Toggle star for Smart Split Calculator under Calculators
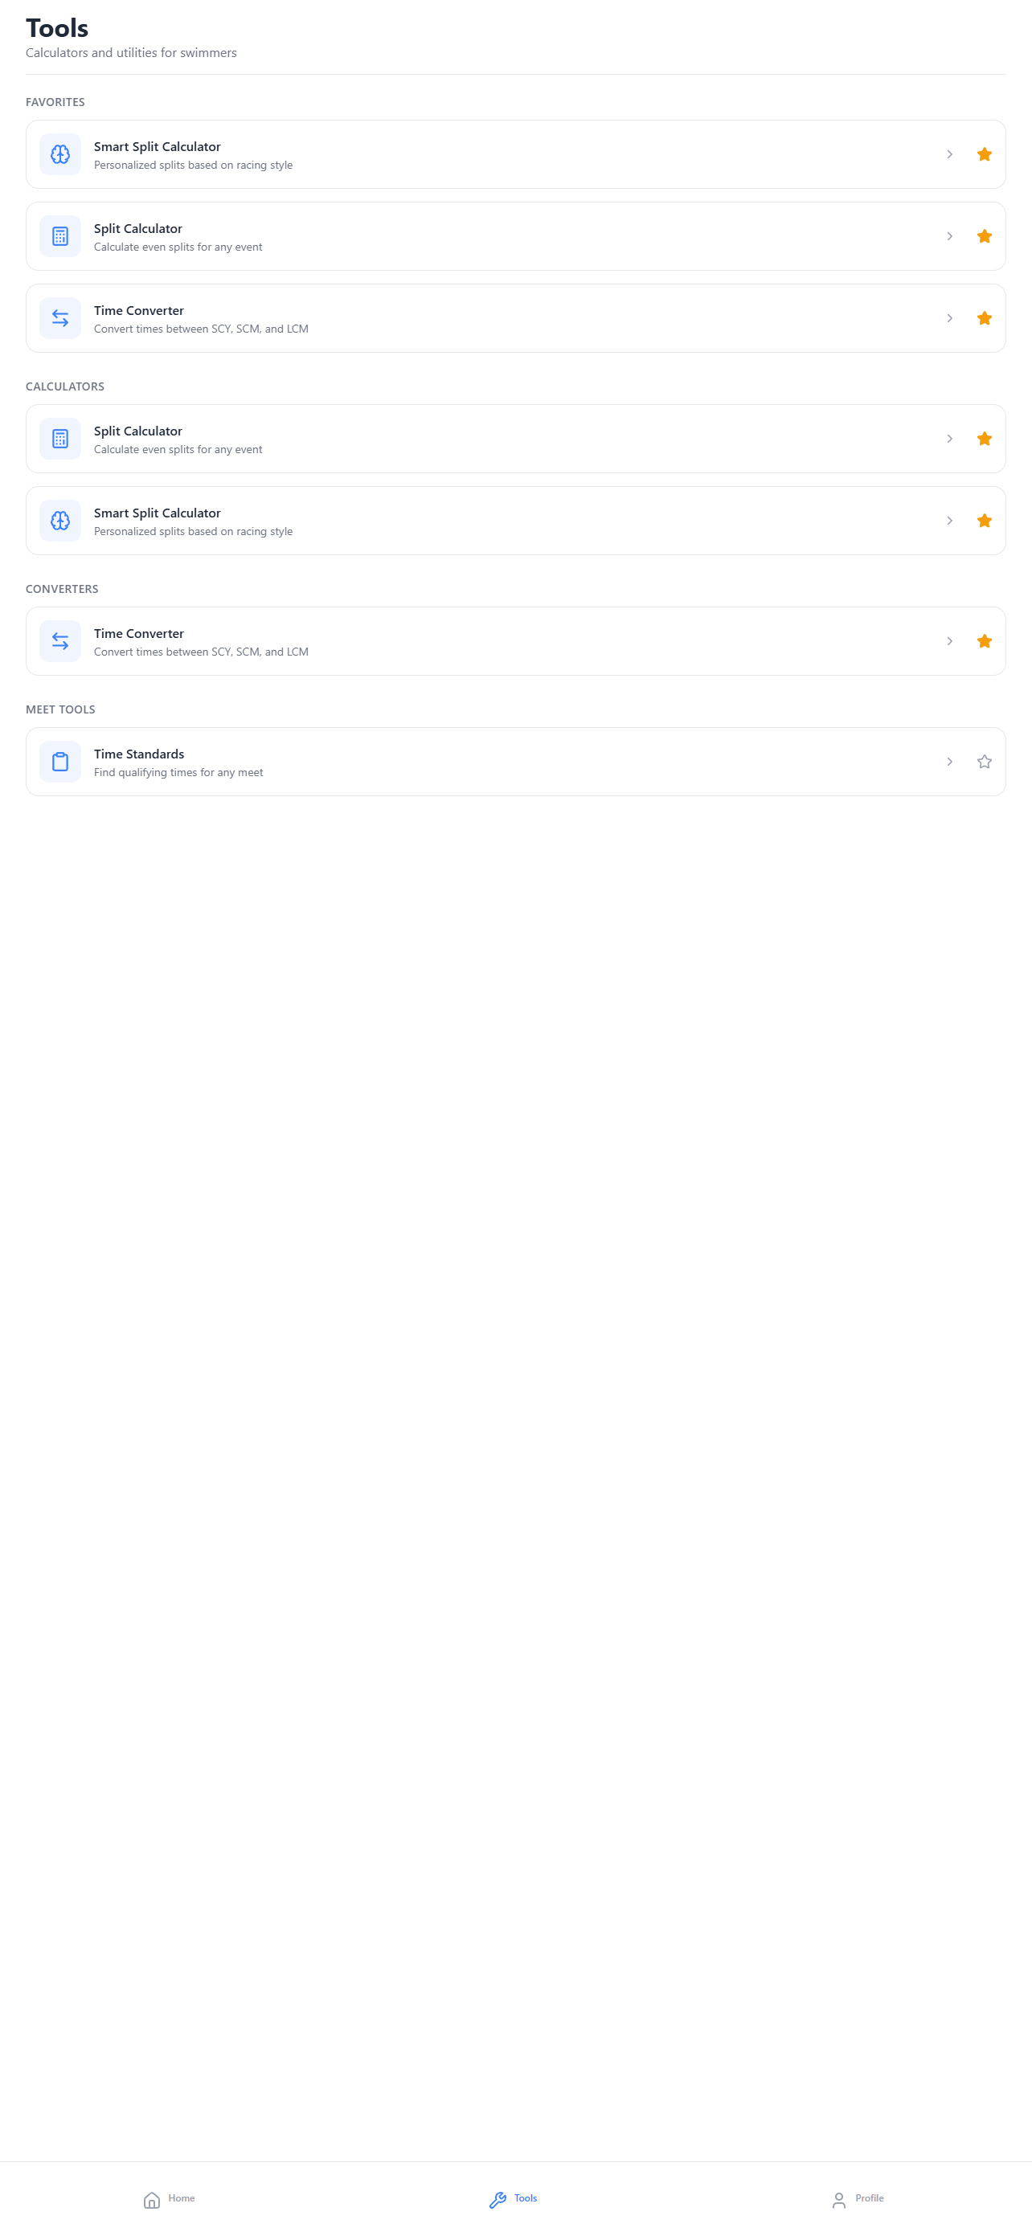This screenshot has width=1032, height=2232. pos(985,521)
